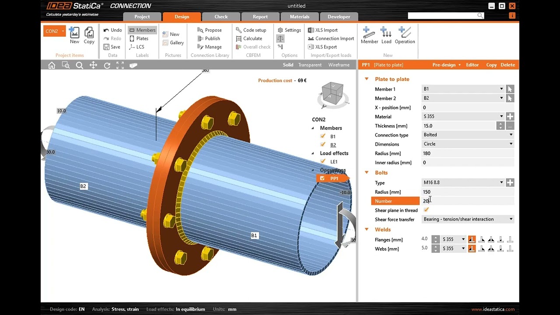The width and height of the screenshot is (560, 315).
Task: Switch to the Developer tab
Action: point(339,17)
